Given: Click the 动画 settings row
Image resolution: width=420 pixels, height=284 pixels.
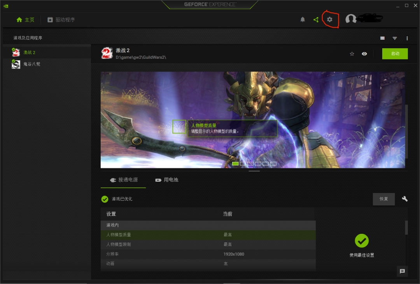Looking at the screenshot, I should click(208, 264).
